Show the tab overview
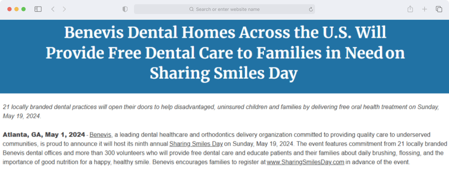Screen dimensions: 449x190 438,9
